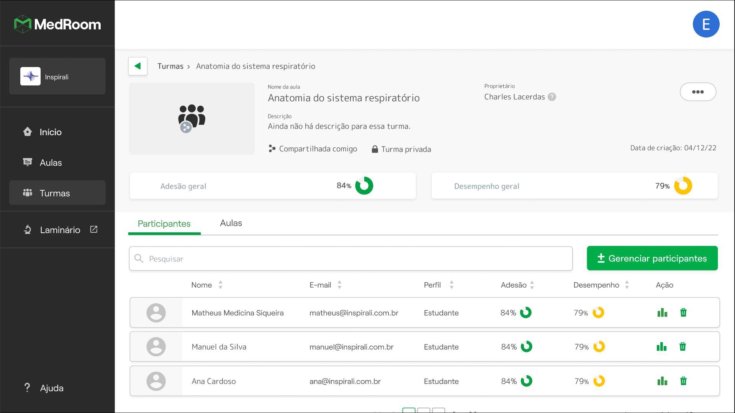735x413 pixels.
Task: Go to Turmas breadcrumb link
Action: pyautogui.click(x=170, y=66)
